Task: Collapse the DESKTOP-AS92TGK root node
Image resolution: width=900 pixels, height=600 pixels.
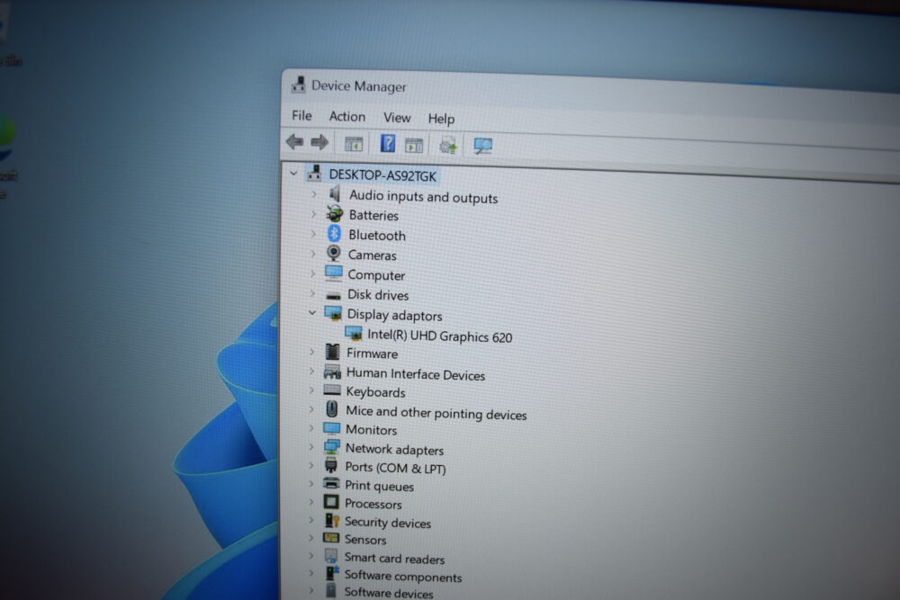Action: click(294, 173)
